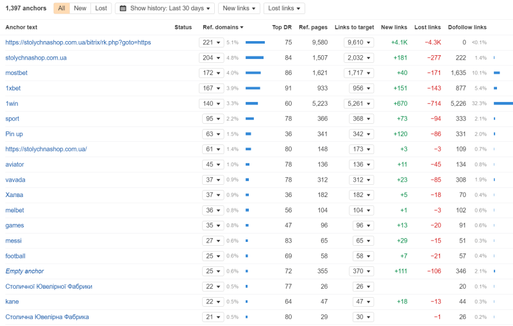
Task: Open the New links dropdown filter
Action: pos(239,8)
